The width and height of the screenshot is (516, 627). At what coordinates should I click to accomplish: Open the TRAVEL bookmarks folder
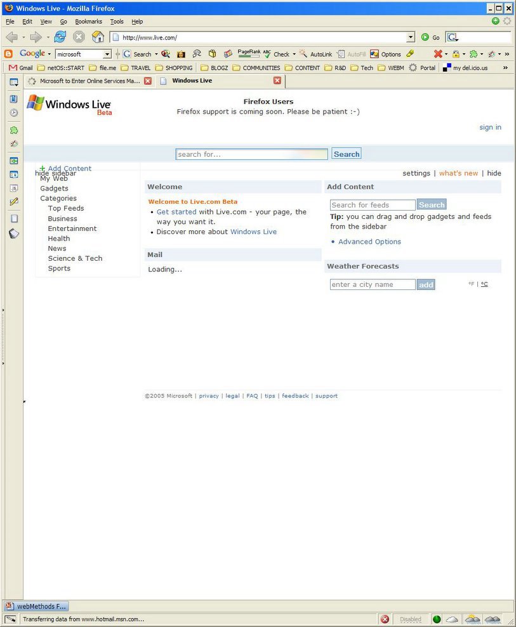[136, 67]
